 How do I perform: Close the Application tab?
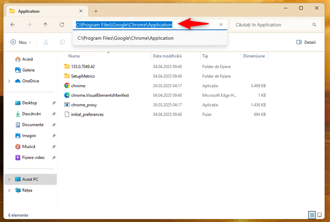(81, 11)
